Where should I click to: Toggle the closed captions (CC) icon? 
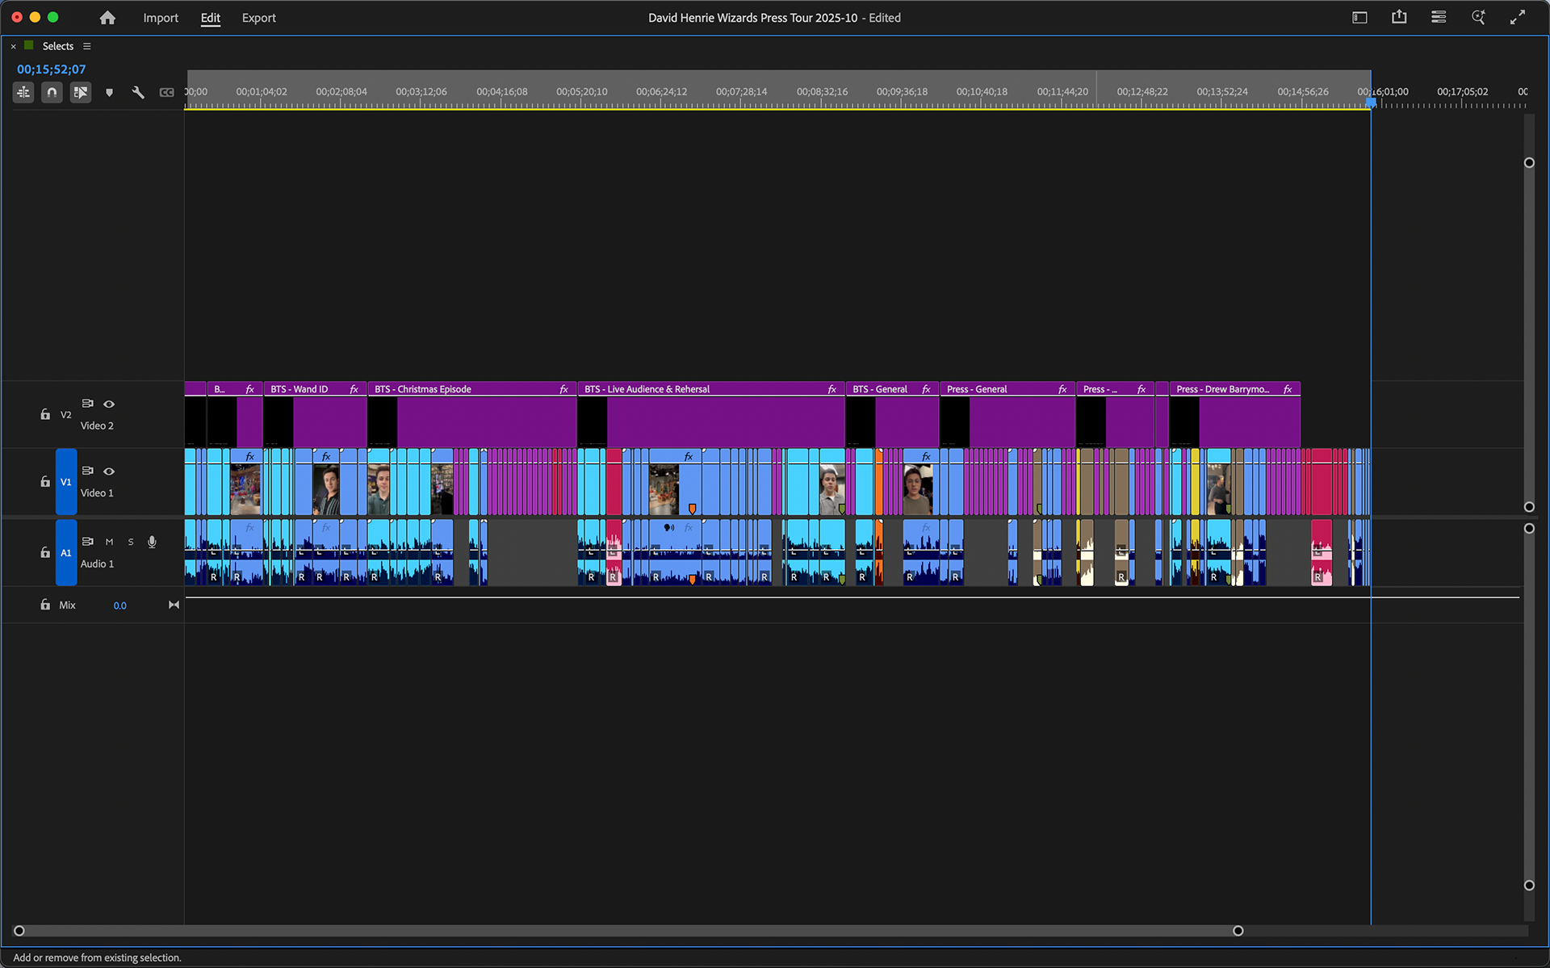[166, 92]
